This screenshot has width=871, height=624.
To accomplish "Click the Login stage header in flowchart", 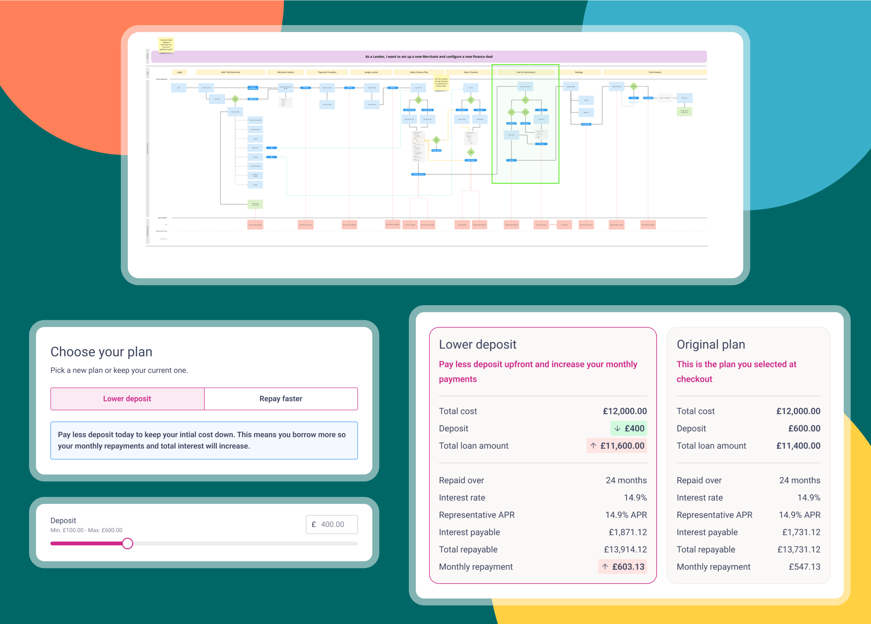I will tap(179, 72).
